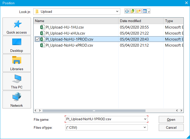The height and width of the screenshot is (139, 190).
Task: Click date 05/04/2020 21:22
Action: pyautogui.click(x=134, y=33)
